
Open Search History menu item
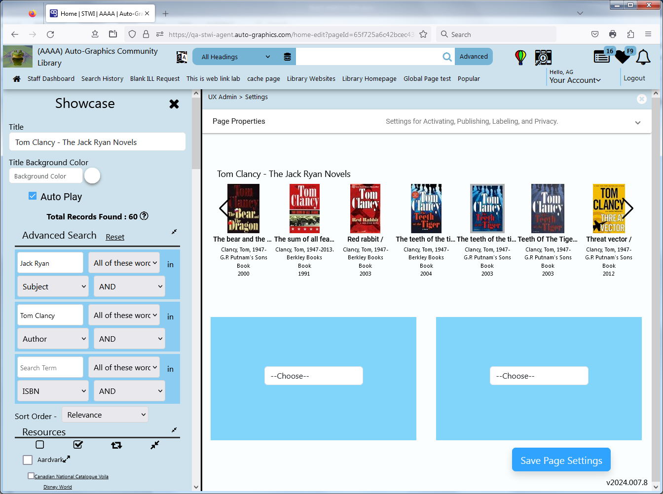pos(102,79)
